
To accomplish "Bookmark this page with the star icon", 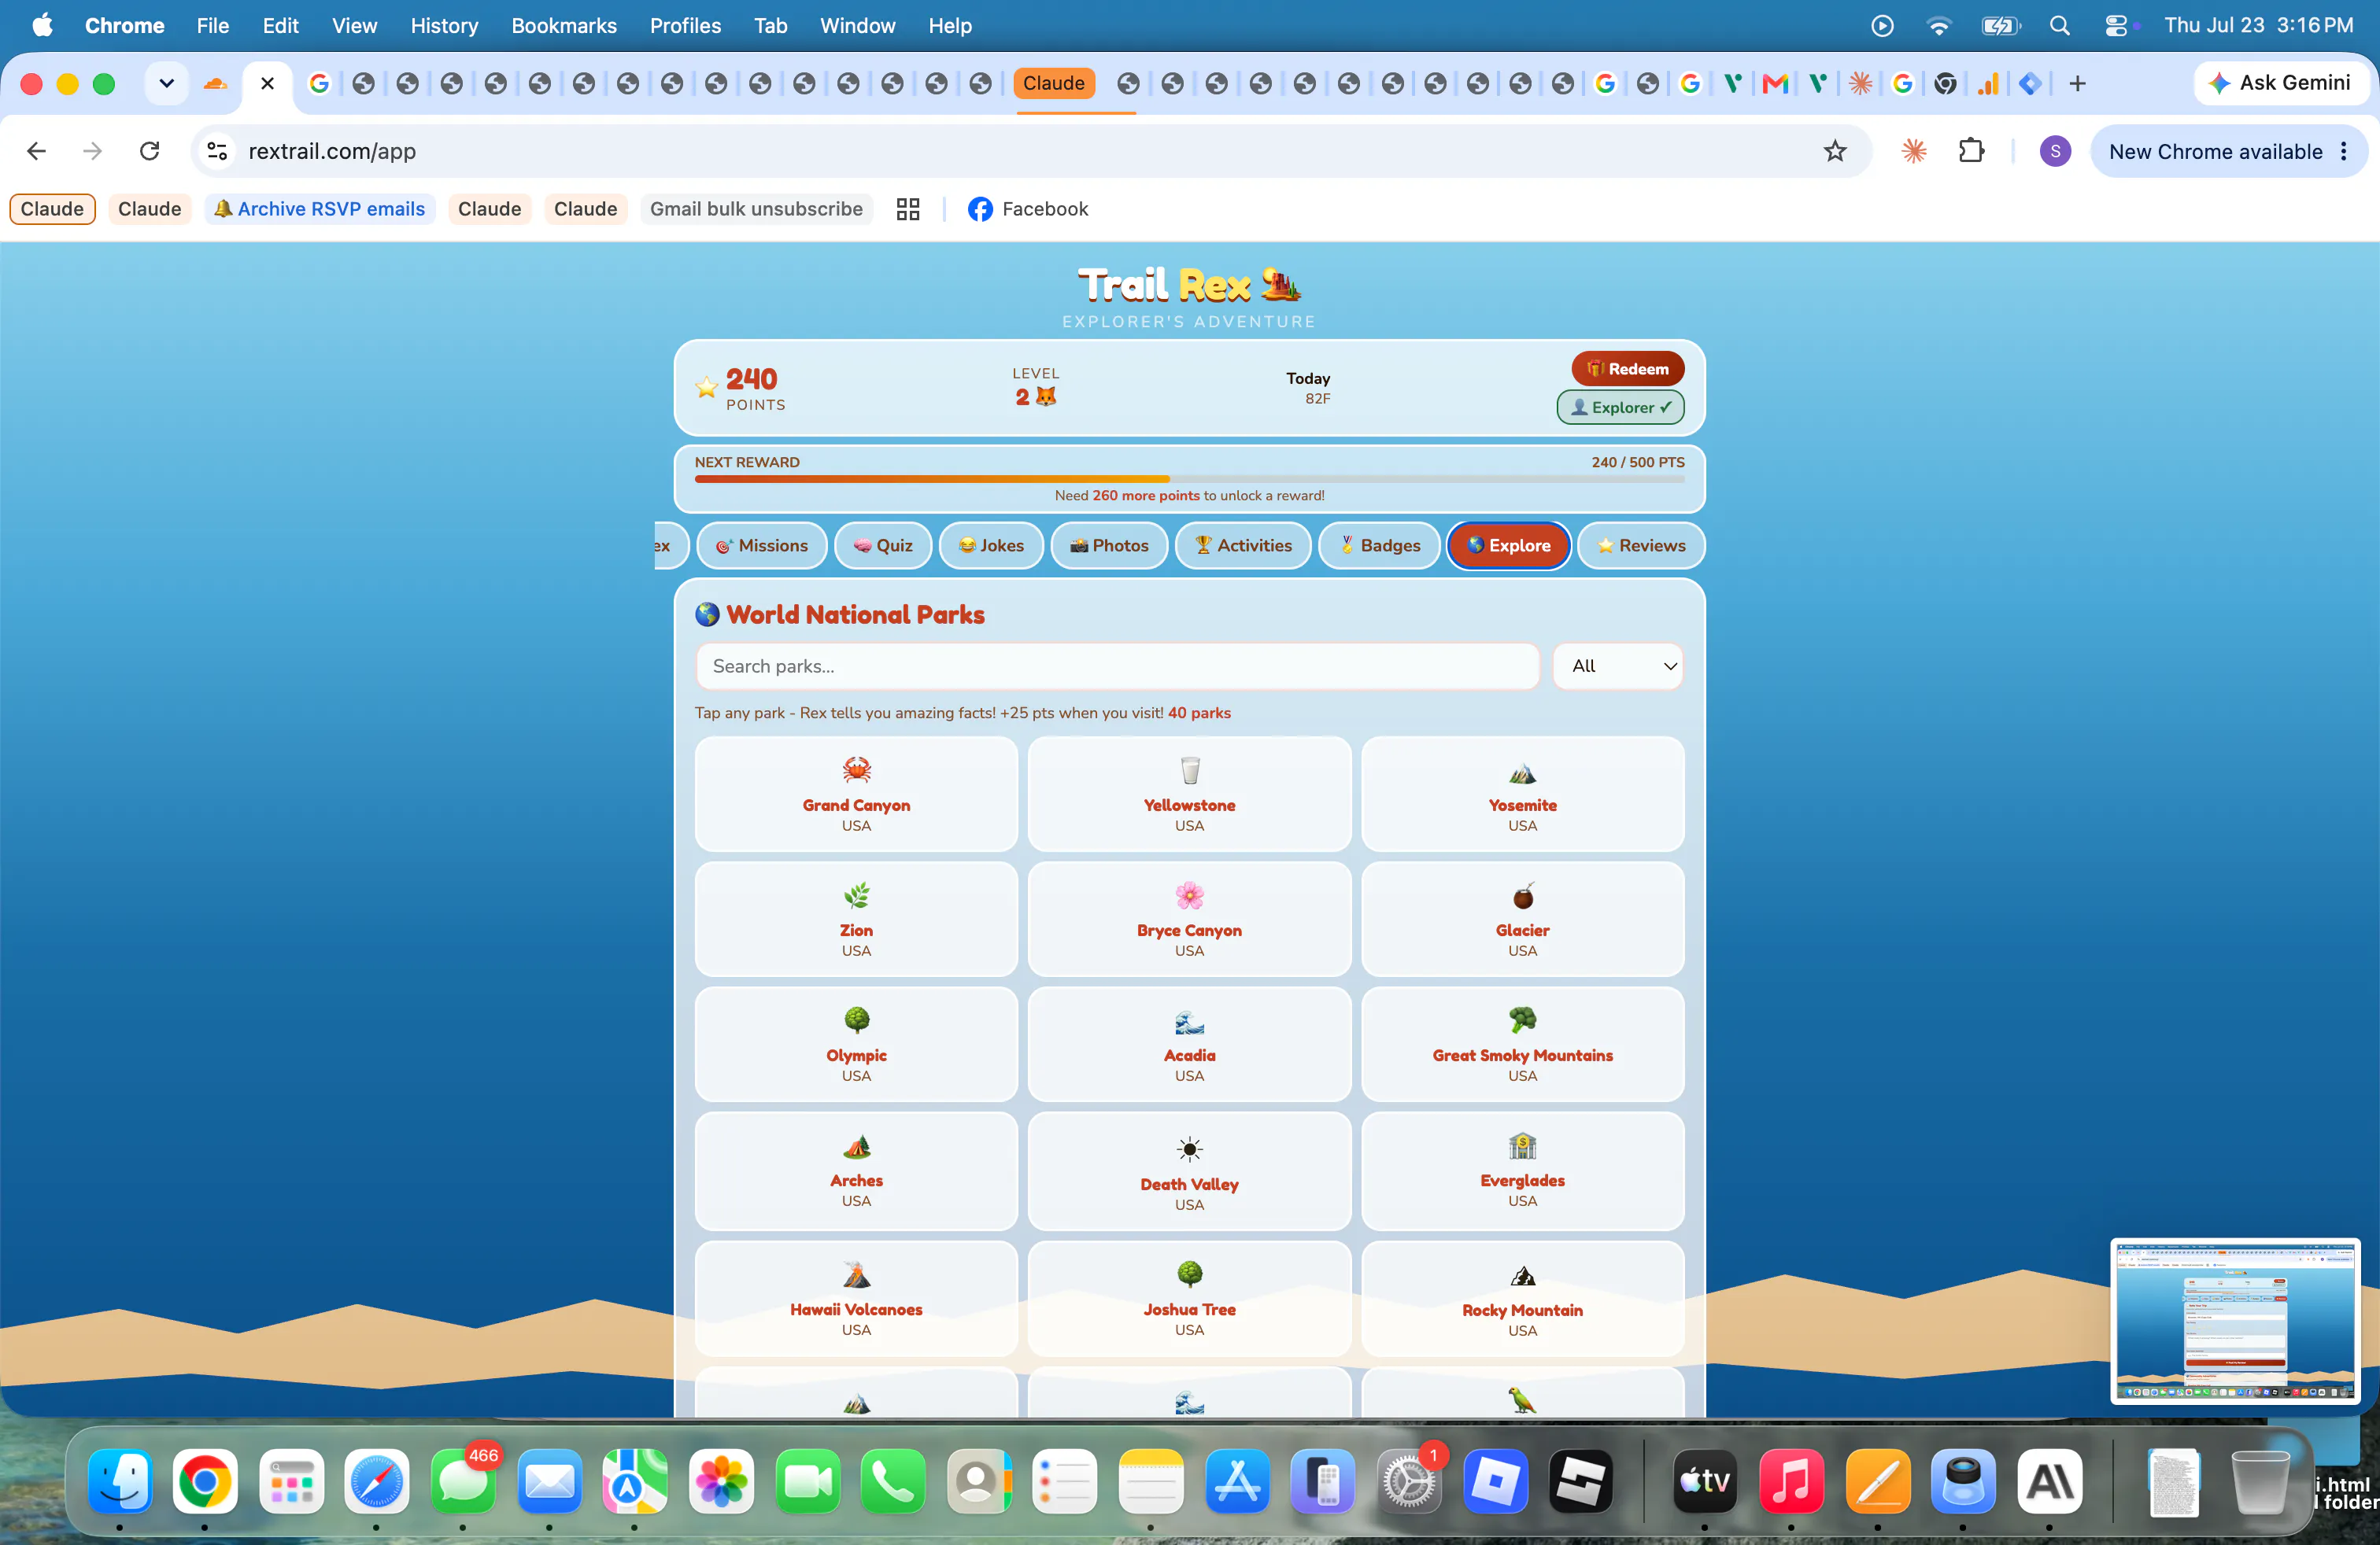I will coord(1834,152).
